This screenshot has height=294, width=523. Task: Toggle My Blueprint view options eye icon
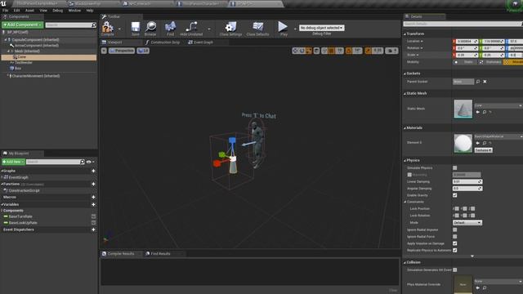point(89,162)
